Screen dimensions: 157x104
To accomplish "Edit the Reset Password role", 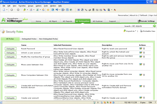I will point(141,49).
